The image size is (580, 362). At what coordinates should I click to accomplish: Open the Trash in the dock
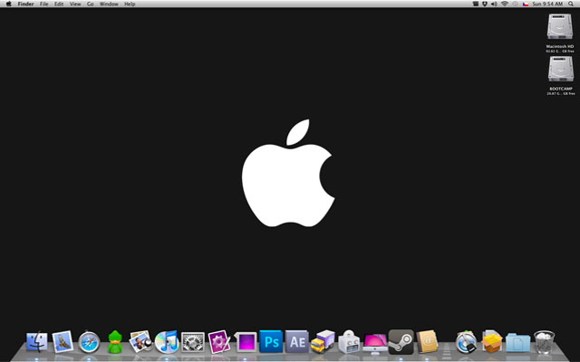(544, 341)
